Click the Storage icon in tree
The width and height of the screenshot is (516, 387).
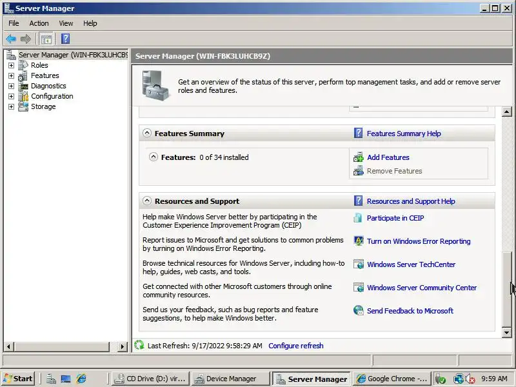(x=23, y=106)
